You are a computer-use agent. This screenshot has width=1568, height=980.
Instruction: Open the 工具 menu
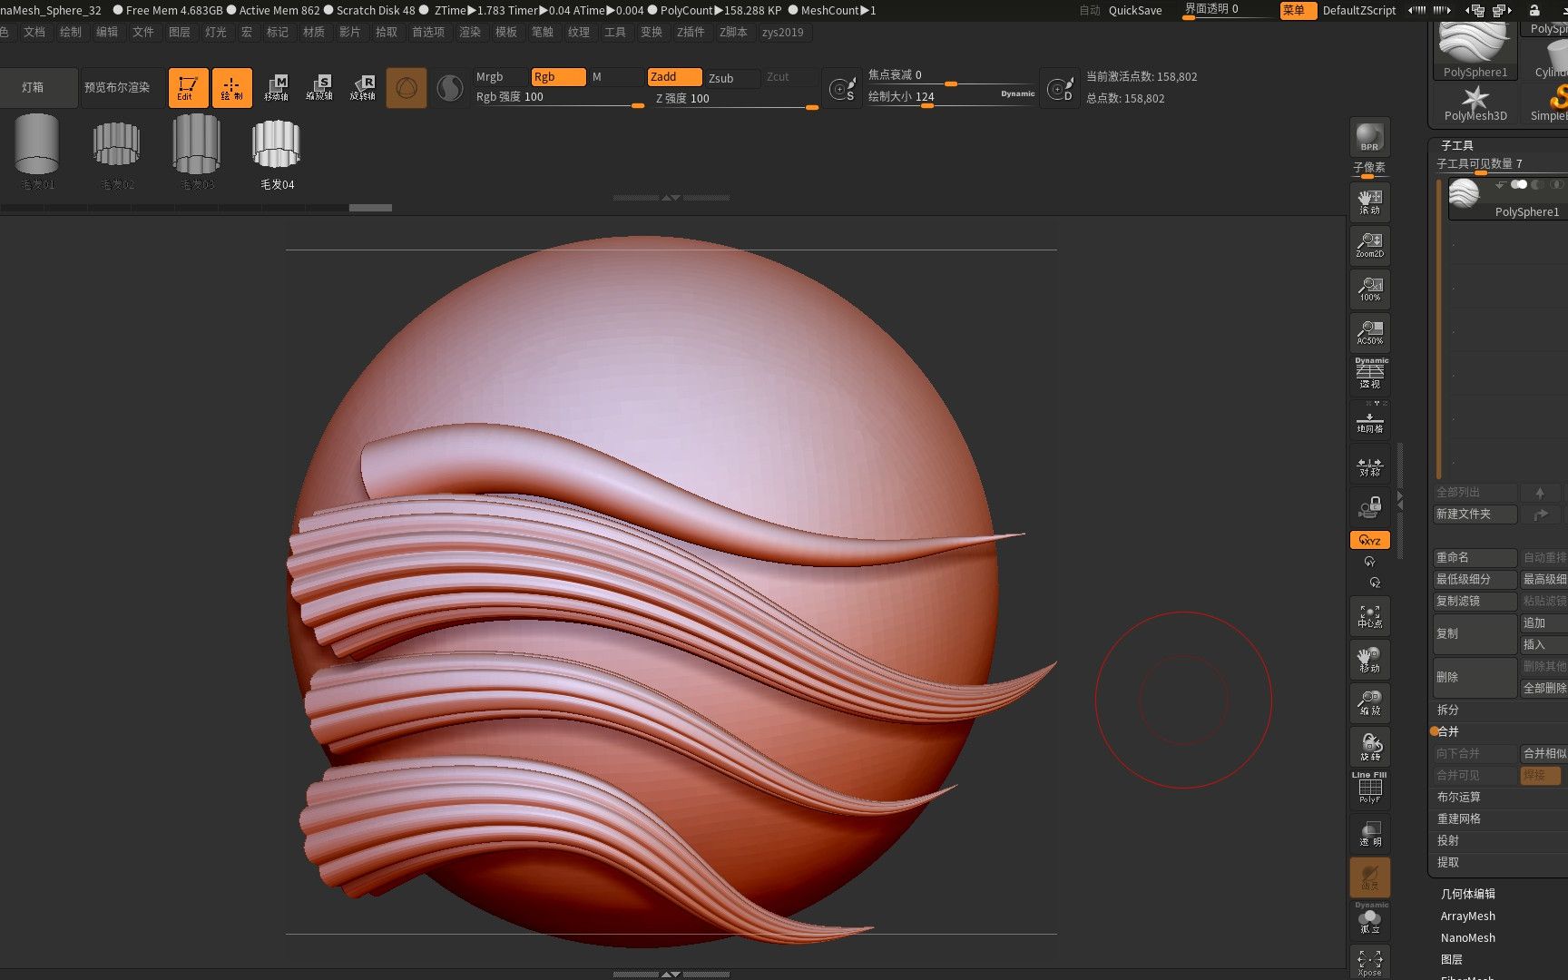click(615, 32)
